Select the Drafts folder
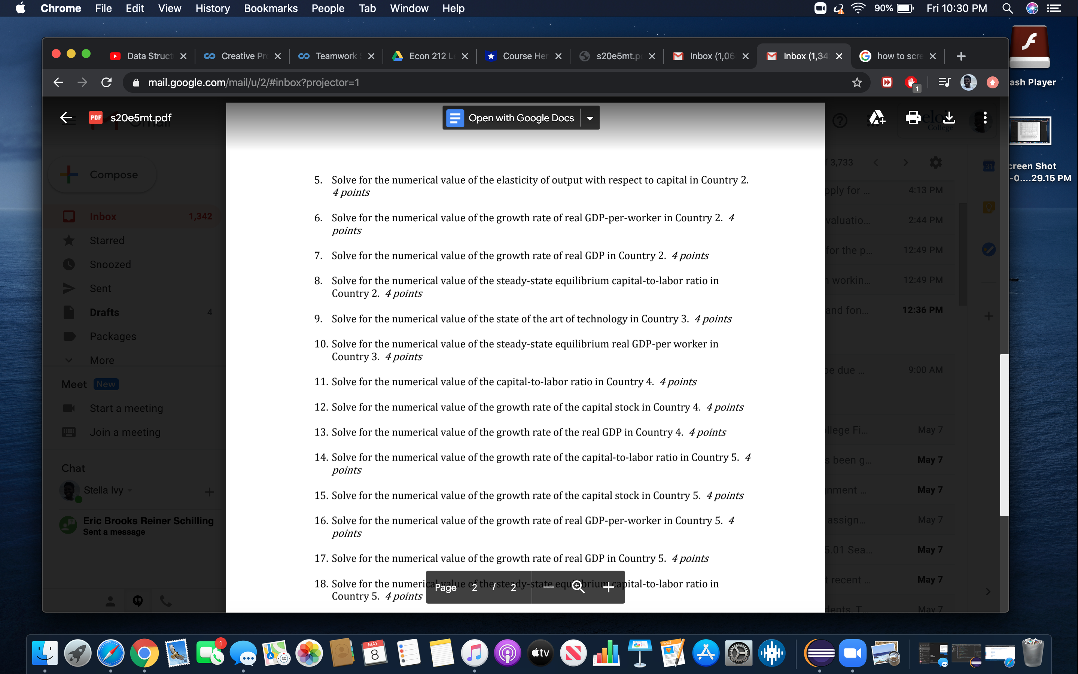1078x674 pixels. 104,312
